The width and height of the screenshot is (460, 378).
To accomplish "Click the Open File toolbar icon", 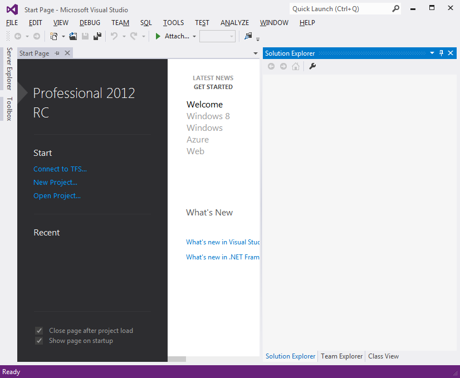I will [73, 36].
